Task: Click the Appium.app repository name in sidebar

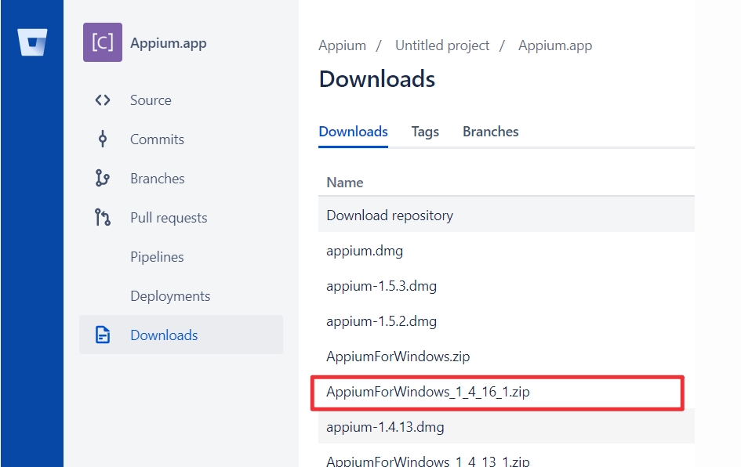Action: point(169,43)
